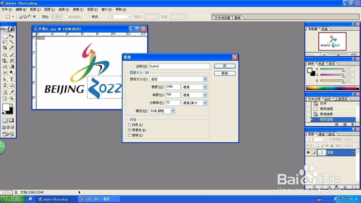This screenshot has width=361, height=203.
Task: Open the 文件 menu
Action: click(6, 9)
